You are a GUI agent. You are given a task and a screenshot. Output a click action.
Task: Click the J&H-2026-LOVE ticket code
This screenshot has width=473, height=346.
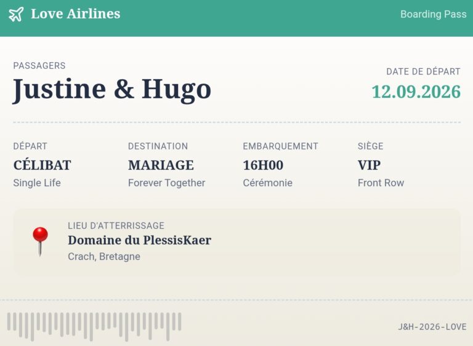pos(432,327)
